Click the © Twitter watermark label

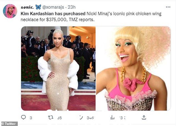9,124
